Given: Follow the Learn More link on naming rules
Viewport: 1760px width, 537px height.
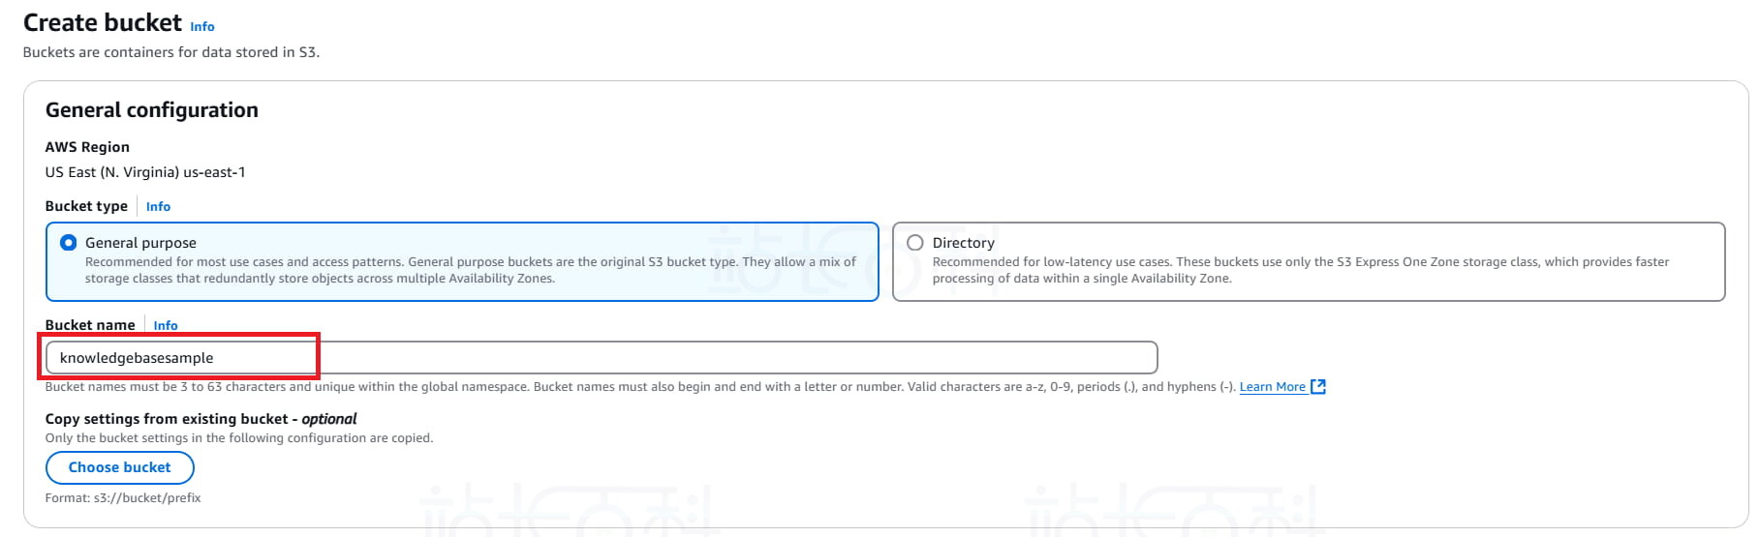Looking at the screenshot, I should pyautogui.click(x=1272, y=387).
